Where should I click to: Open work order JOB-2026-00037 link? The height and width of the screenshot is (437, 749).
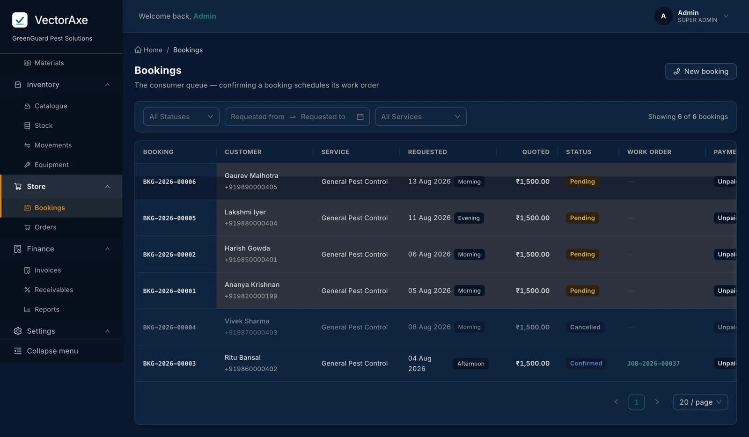click(x=653, y=364)
